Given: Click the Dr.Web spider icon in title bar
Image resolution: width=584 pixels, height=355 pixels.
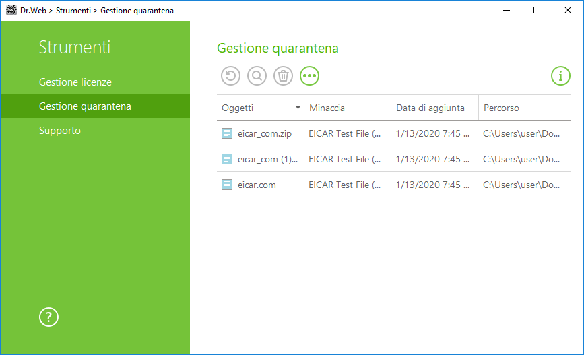Looking at the screenshot, I should pyautogui.click(x=11, y=10).
